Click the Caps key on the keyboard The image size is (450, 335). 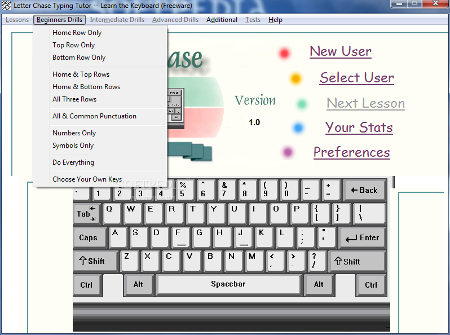tap(90, 237)
